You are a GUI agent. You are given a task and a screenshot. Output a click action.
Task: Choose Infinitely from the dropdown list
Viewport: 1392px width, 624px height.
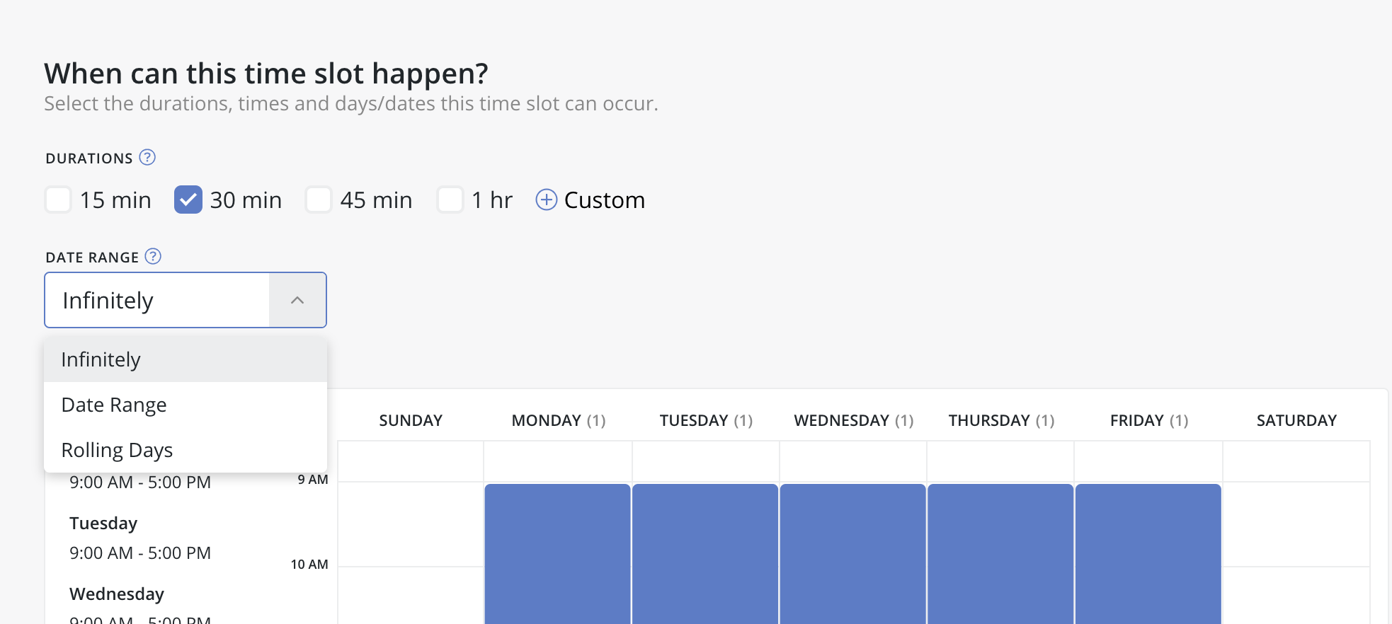coord(186,359)
